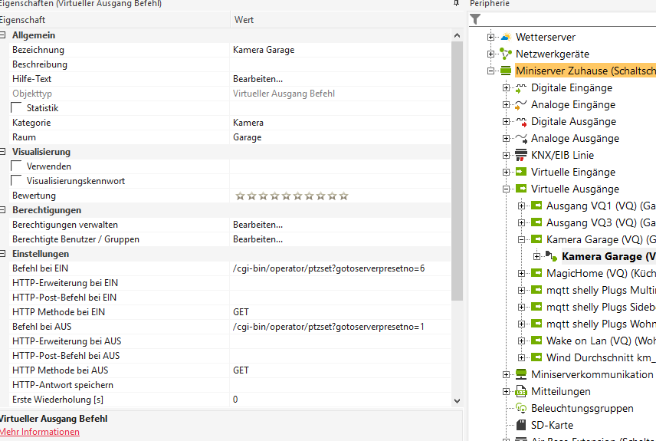Image resolution: width=656 pixels, height=441 pixels.
Task: Toggle the Visualisierungskennwort checkbox
Action: point(17,181)
